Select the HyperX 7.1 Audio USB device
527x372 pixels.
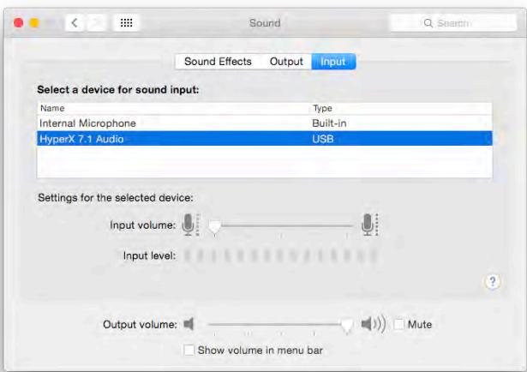tap(265, 139)
